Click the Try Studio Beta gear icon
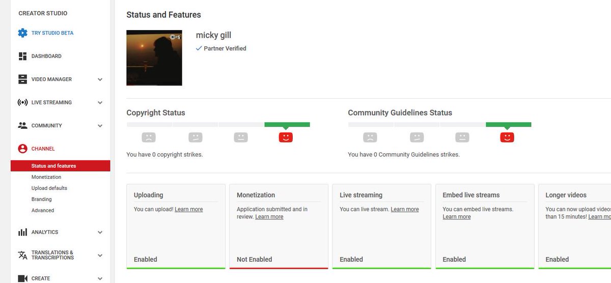 pos(22,33)
